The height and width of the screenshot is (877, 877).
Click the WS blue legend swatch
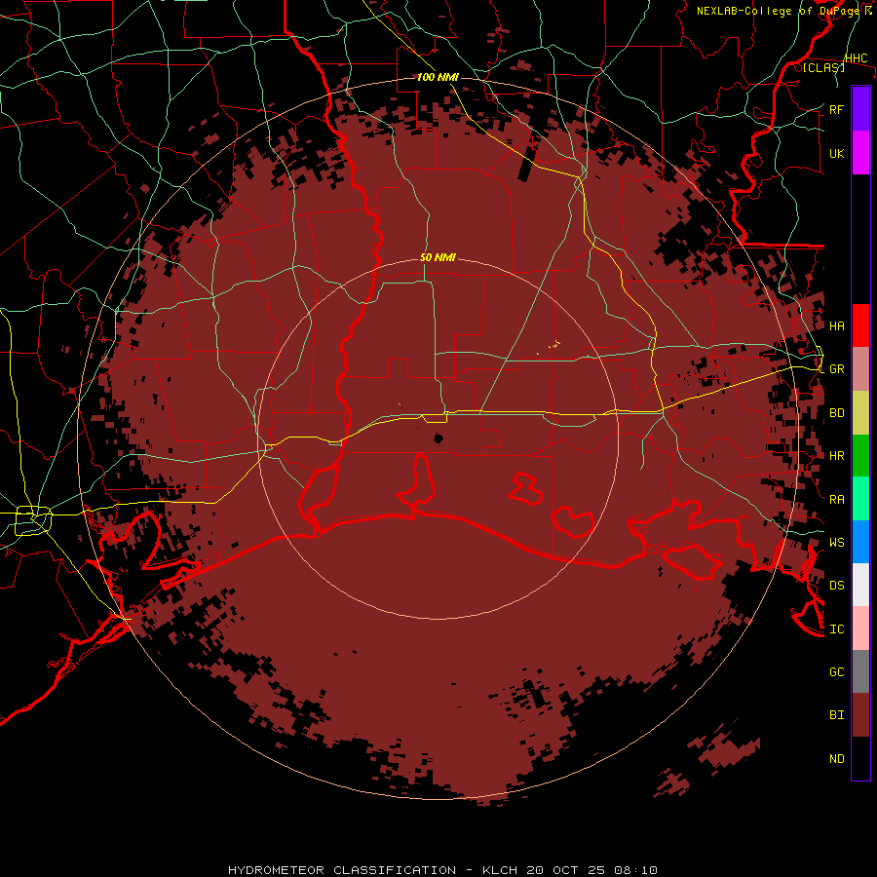(860, 542)
